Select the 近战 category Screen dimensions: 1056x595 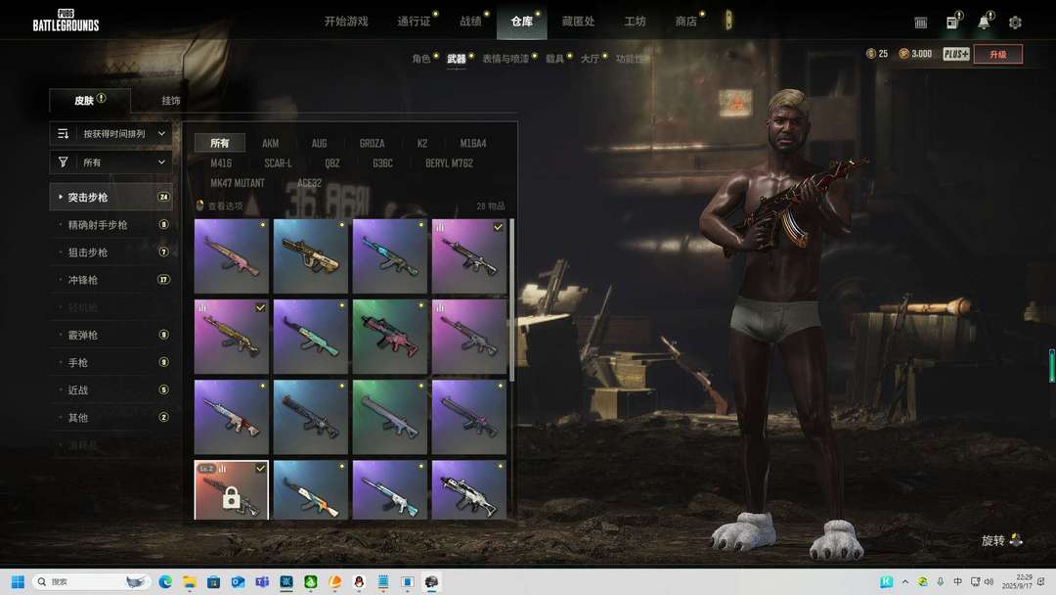(x=111, y=390)
